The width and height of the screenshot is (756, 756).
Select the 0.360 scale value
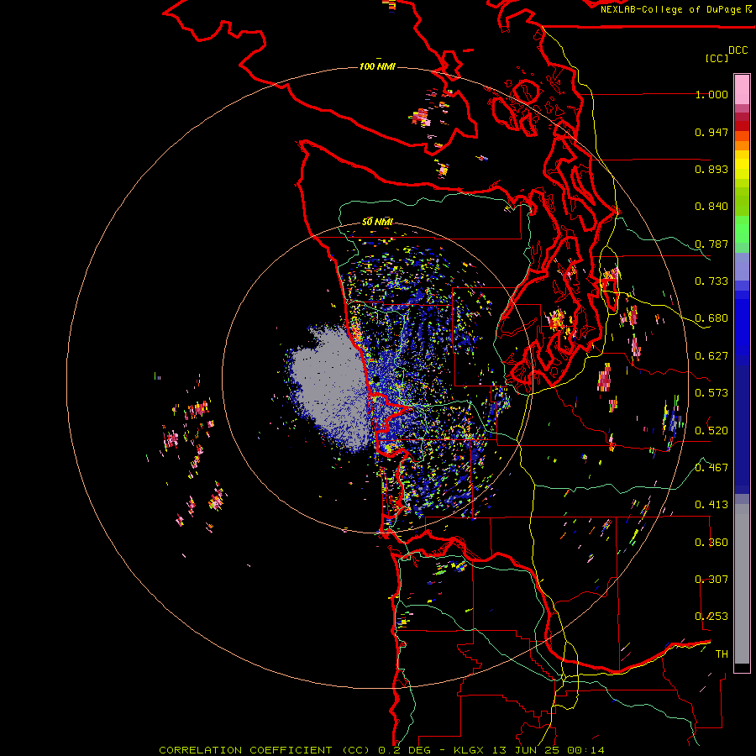click(x=711, y=543)
